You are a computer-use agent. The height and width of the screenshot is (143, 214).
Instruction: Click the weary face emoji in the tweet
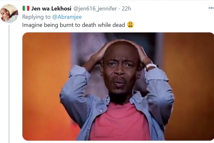(130, 25)
